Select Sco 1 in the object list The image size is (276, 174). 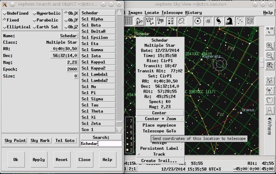tap(98, 130)
